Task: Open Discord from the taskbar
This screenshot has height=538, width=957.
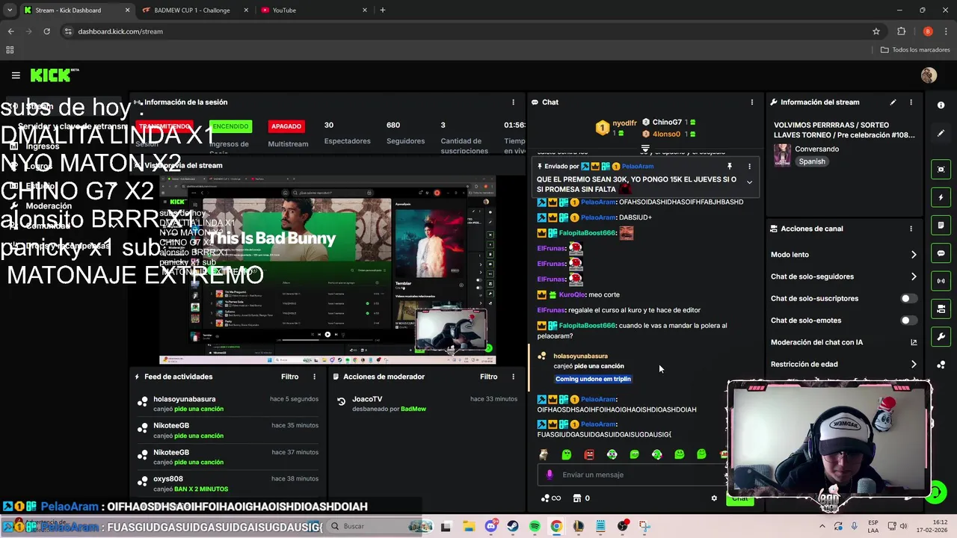Action: pyautogui.click(x=490, y=527)
